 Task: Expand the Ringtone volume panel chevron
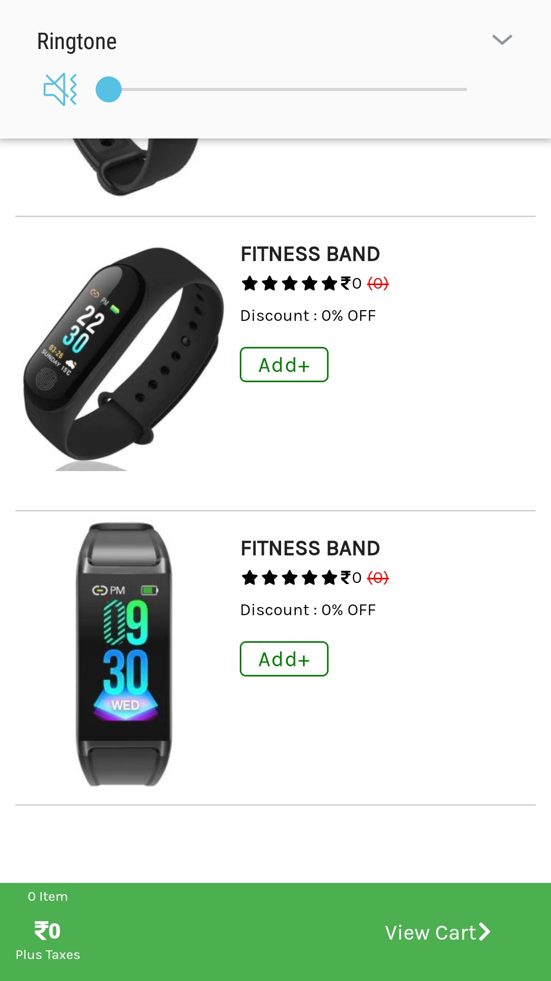coord(502,40)
